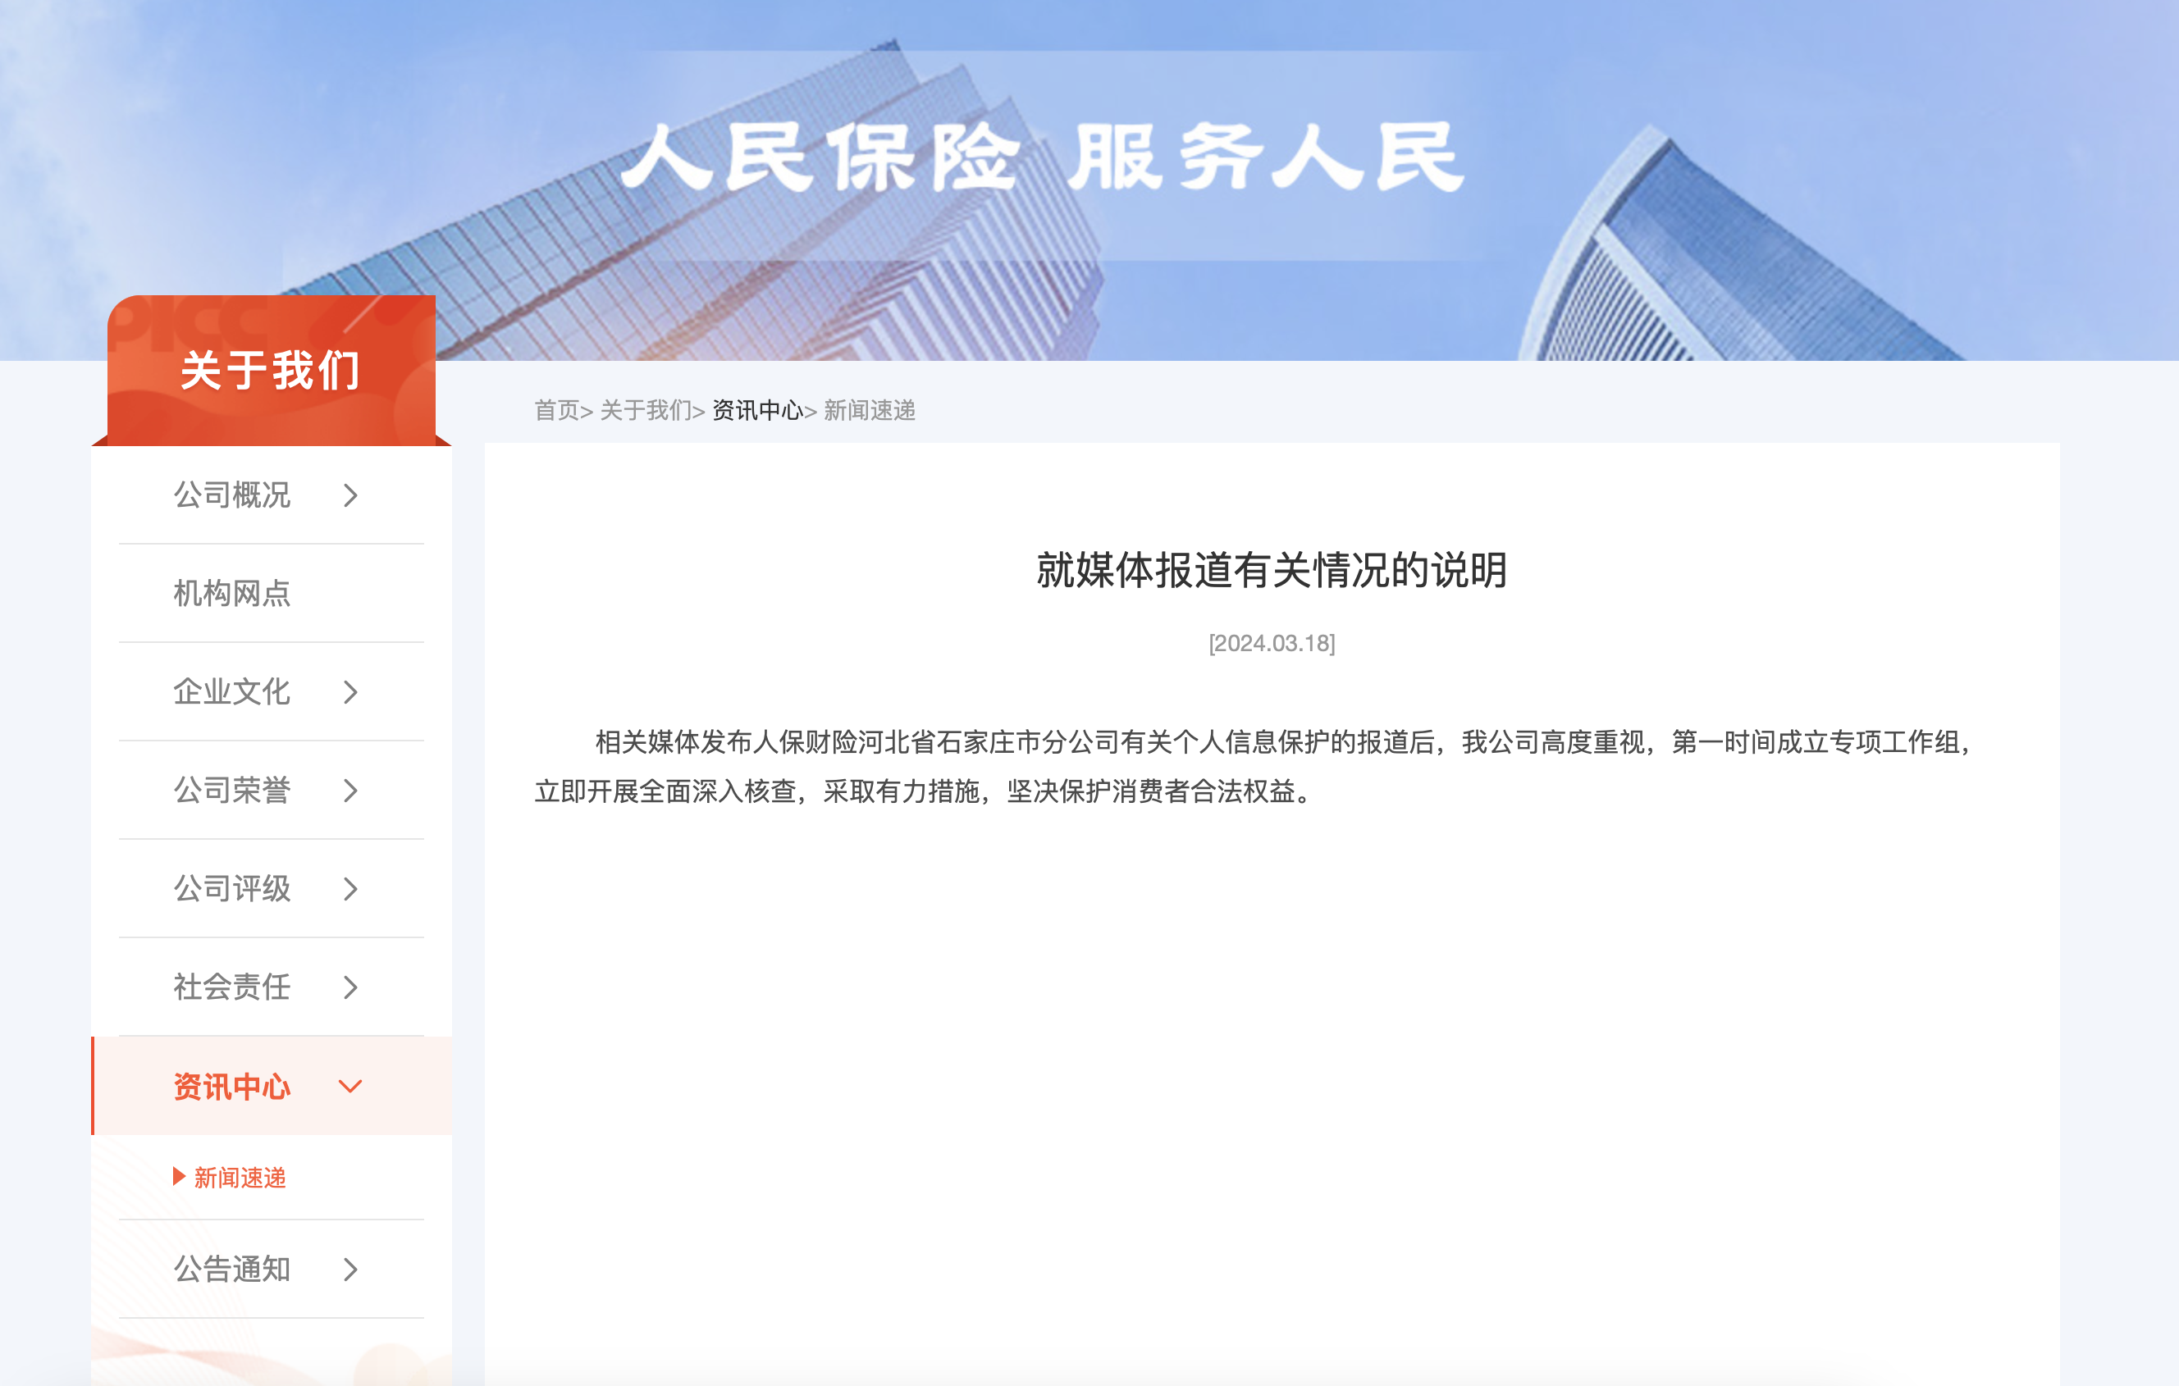The width and height of the screenshot is (2179, 1386).
Task: Go to 资讯中心 in the breadcrumb
Action: [x=757, y=411]
